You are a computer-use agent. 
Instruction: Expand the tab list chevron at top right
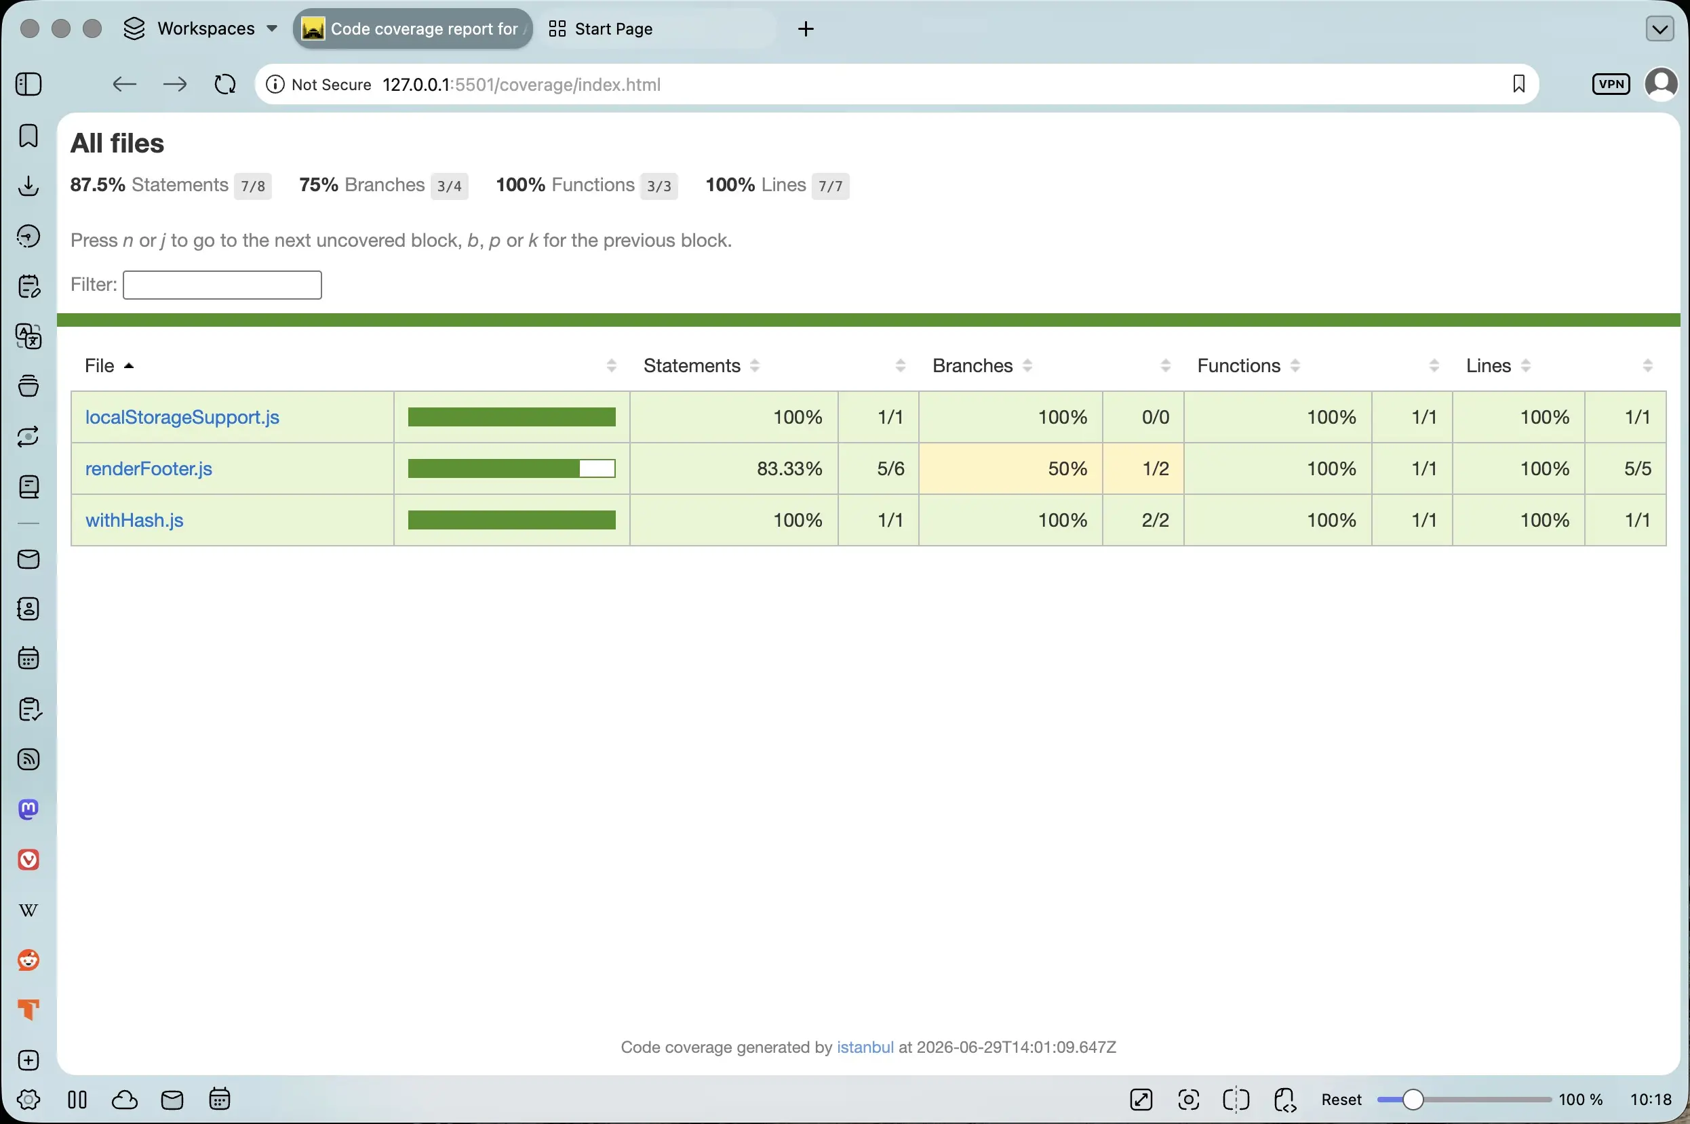click(x=1659, y=28)
